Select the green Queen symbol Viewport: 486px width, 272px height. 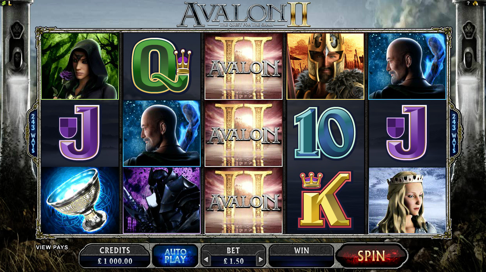(x=161, y=66)
